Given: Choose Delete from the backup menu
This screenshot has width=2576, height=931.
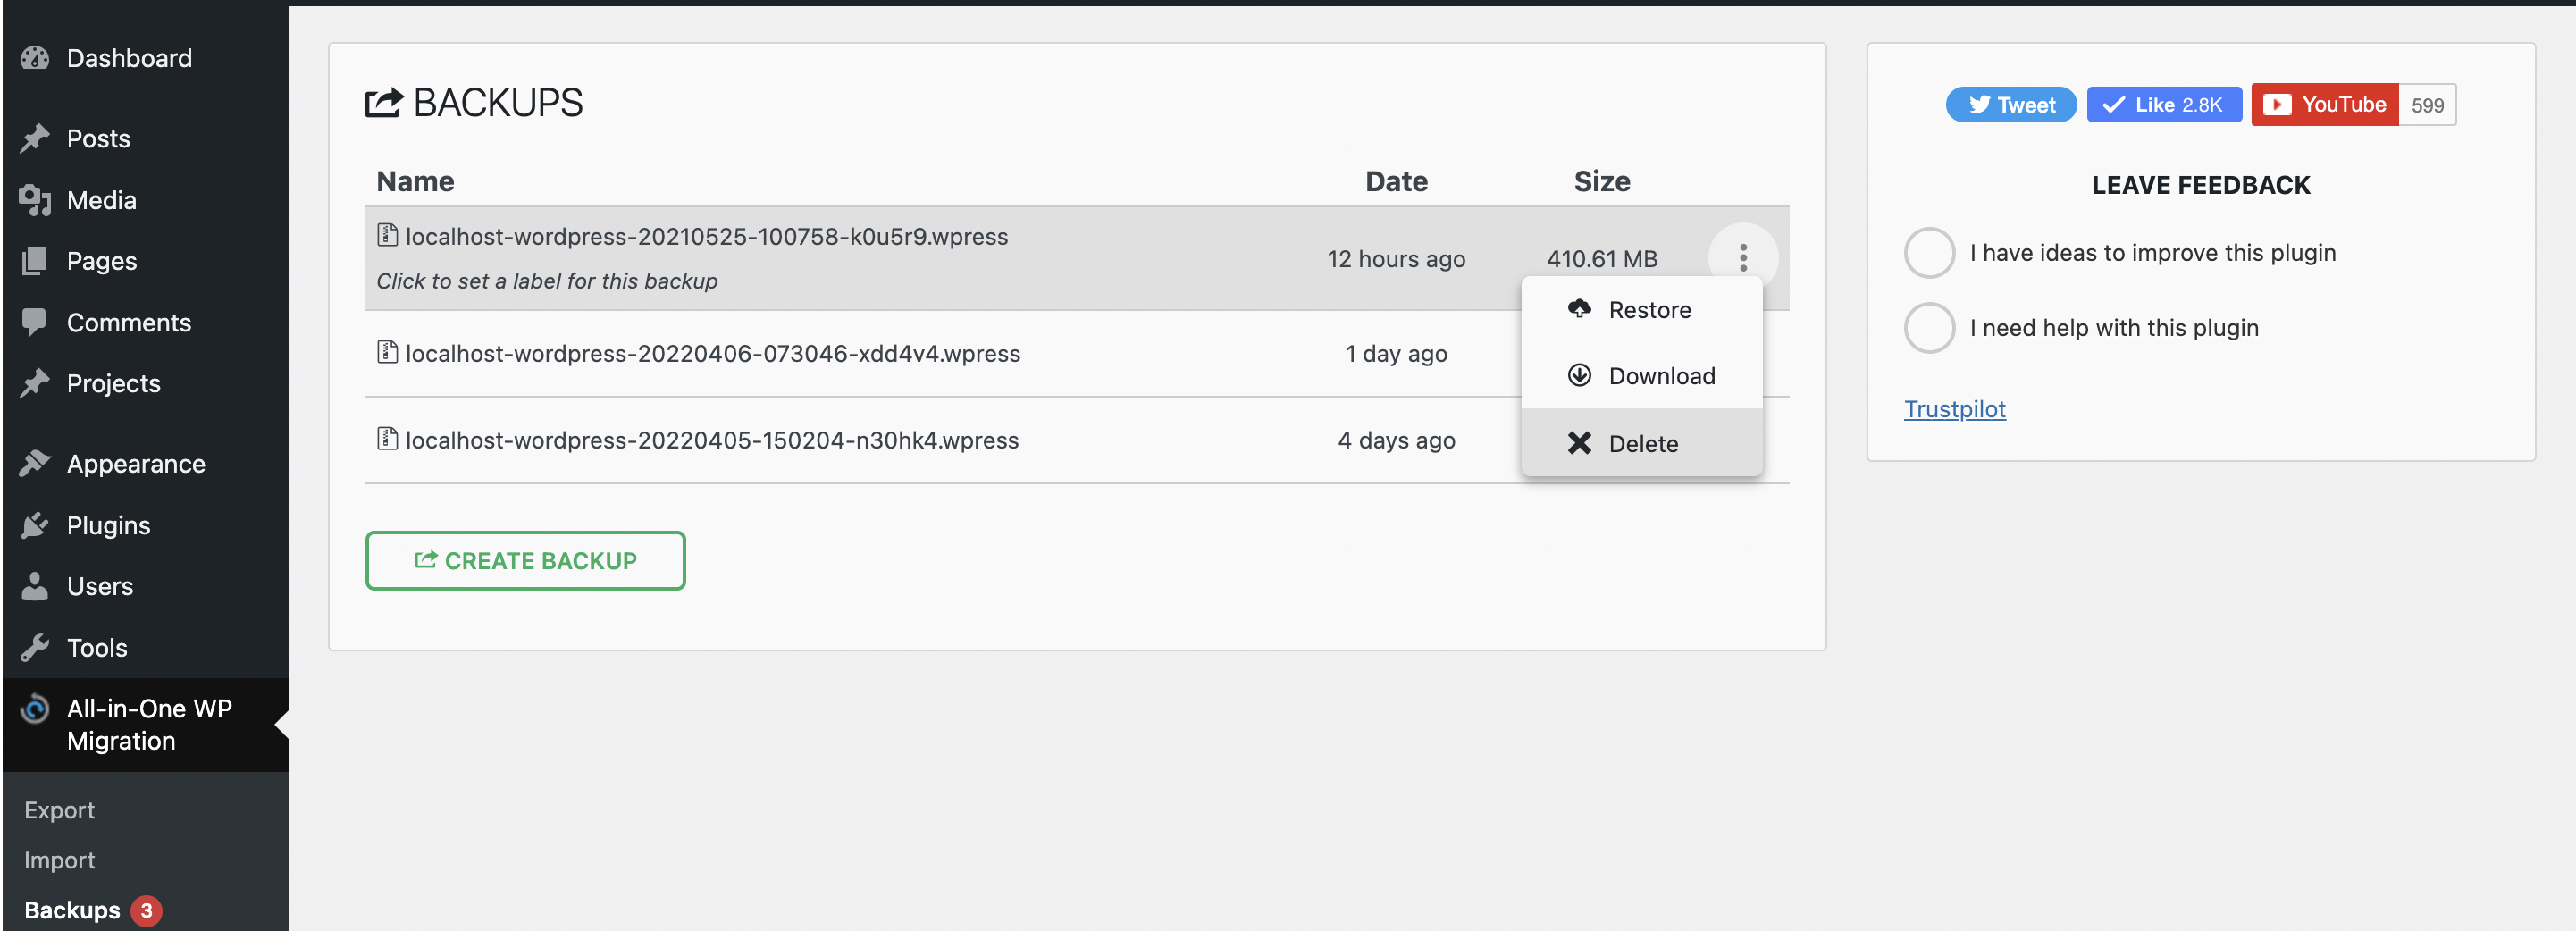Looking at the screenshot, I should pos(1641,443).
